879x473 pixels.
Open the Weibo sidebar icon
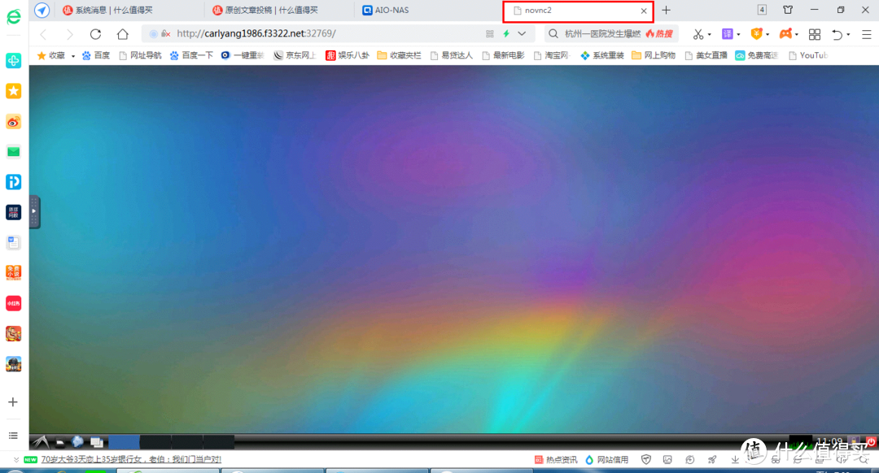point(14,121)
